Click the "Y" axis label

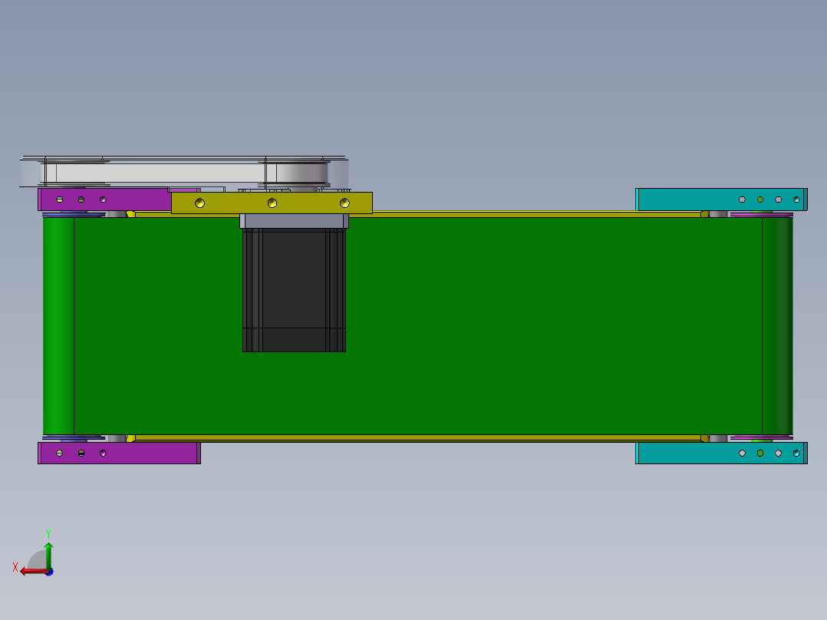click(x=48, y=533)
